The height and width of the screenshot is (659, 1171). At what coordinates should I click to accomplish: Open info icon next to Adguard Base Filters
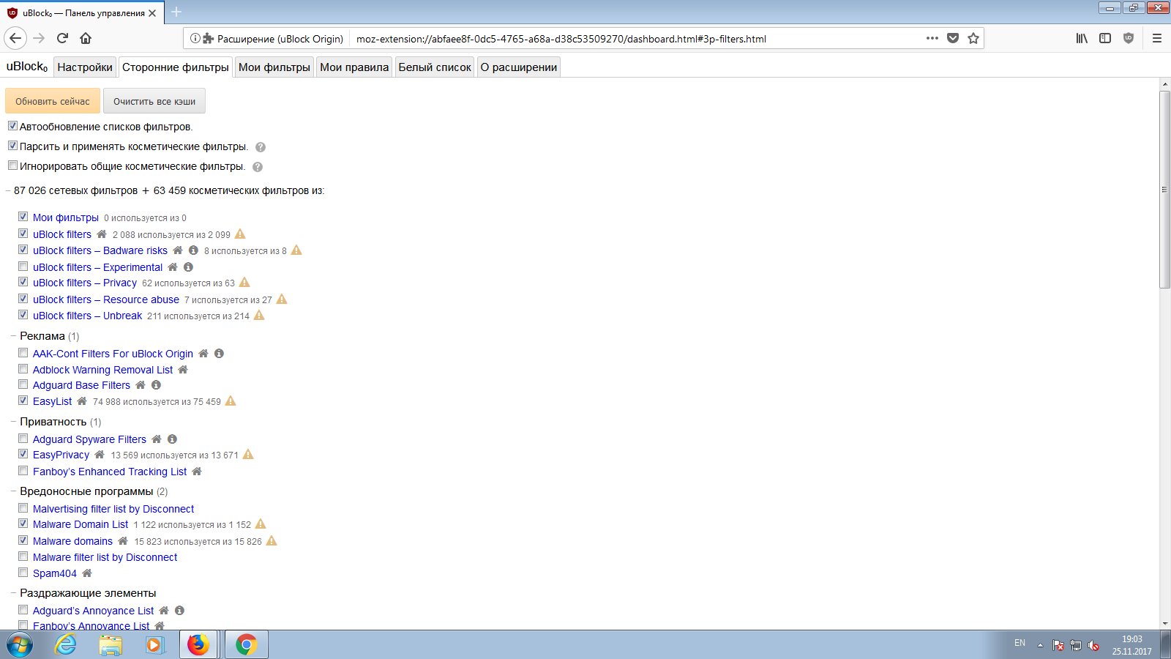(x=156, y=385)
